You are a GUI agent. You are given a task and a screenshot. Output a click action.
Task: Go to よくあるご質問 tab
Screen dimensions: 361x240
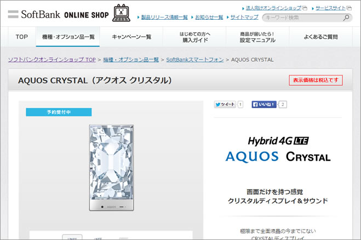click(320, 37)
